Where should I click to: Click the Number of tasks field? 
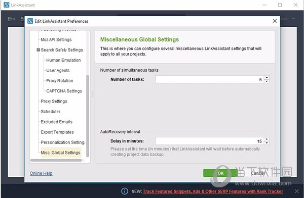point(210,79)
